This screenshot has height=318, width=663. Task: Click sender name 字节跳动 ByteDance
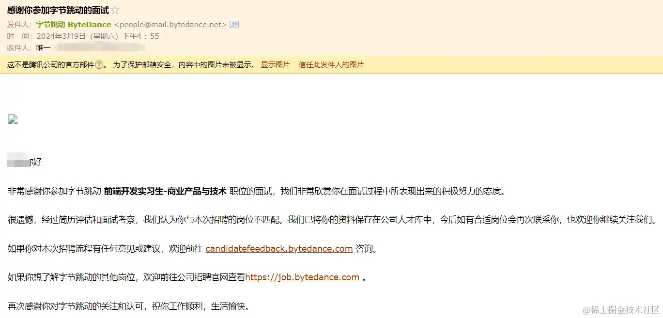tap(74, 24)
